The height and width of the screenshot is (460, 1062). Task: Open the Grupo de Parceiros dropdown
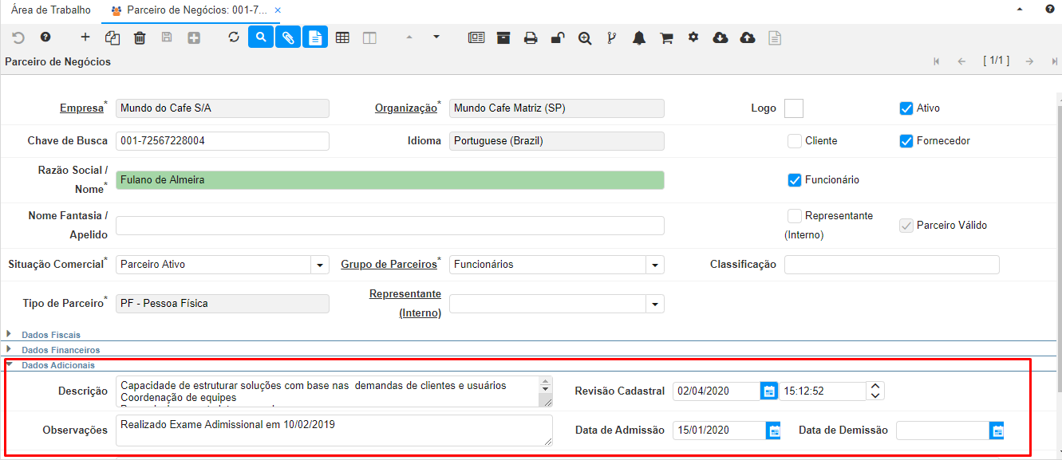[655, 265]
